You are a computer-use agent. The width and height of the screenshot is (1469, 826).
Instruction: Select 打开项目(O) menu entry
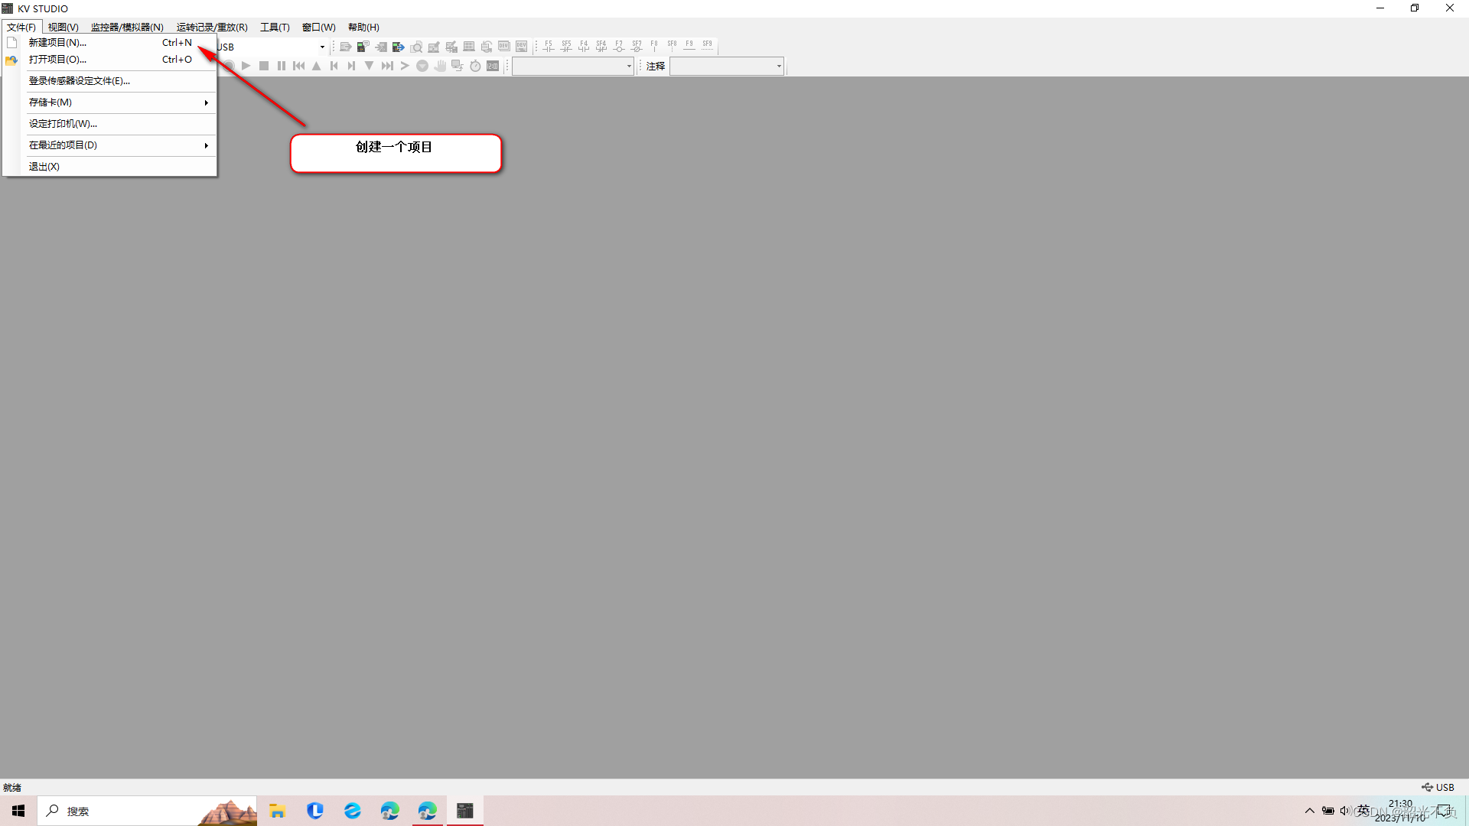(x=58, y=60)
